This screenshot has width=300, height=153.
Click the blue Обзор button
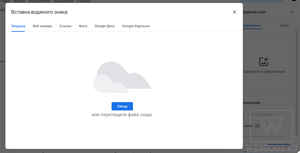(122, 106)
